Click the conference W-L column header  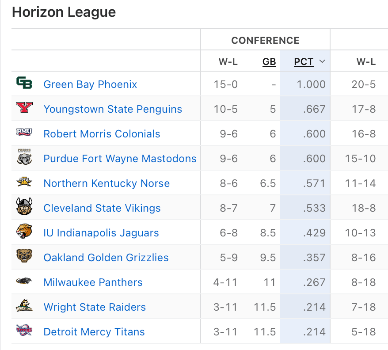pyautogui.click(x=228, y=62)
